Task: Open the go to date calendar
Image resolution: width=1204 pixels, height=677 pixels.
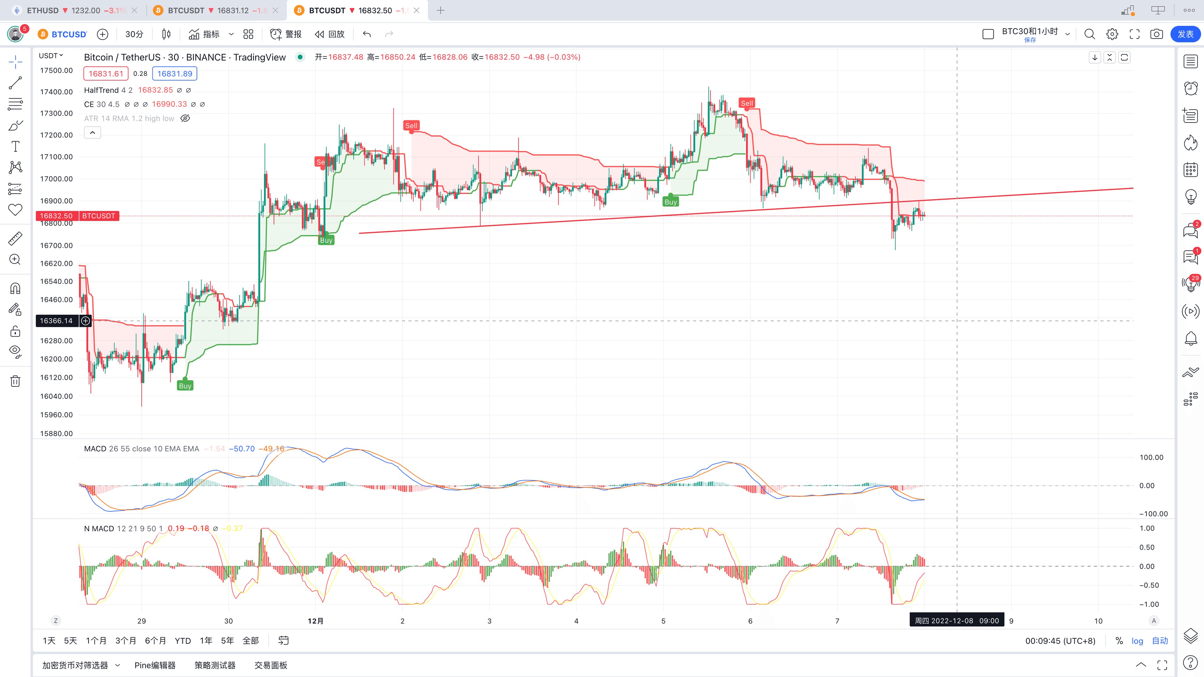Action: click(x=284, y=641)
